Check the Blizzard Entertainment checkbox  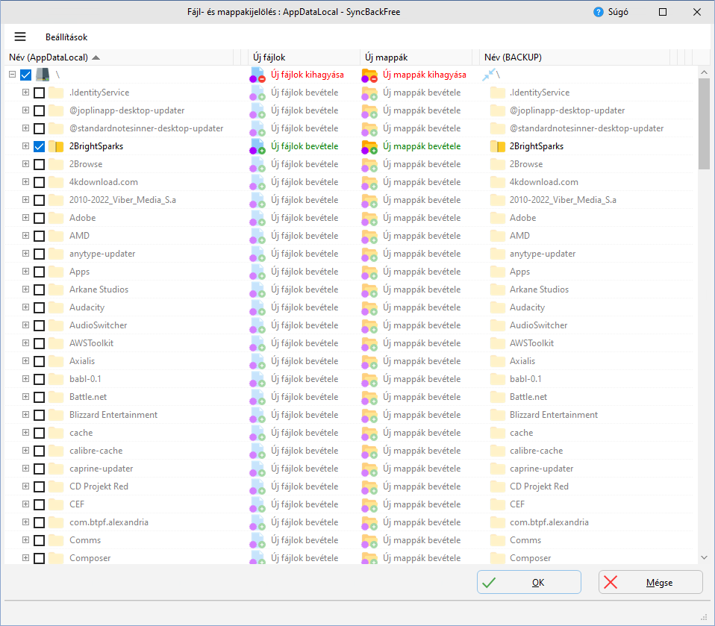point(40,415)
